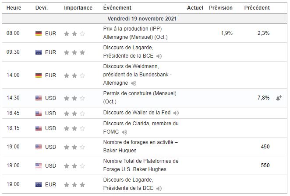Click the Événement column header
This screenshot has width=290, height=196.
117,8
